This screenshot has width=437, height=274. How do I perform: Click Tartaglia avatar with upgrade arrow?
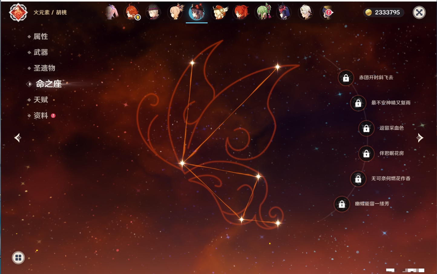pyautogui.click(x=132, y=12)
